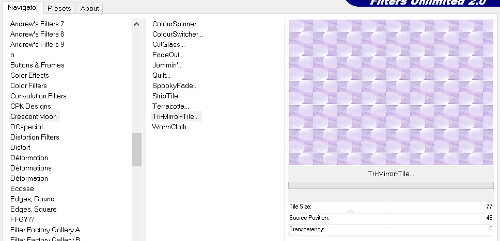
Task: Choose Filter Factory Gallery A
Action: (45, 230)
